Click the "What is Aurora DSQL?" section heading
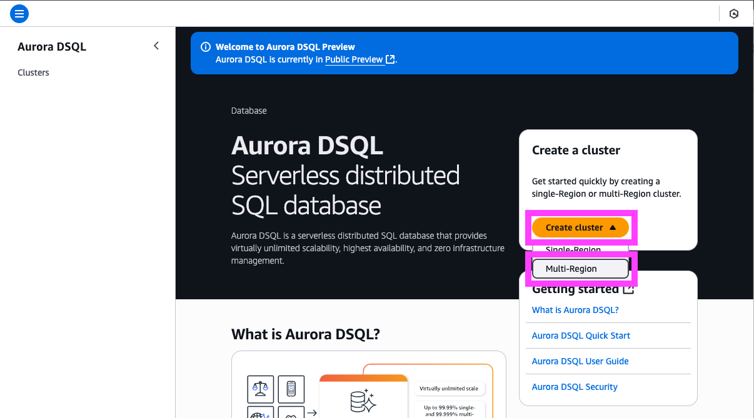Viewport: 754px width, 418px height. click(x=306, y=334)
